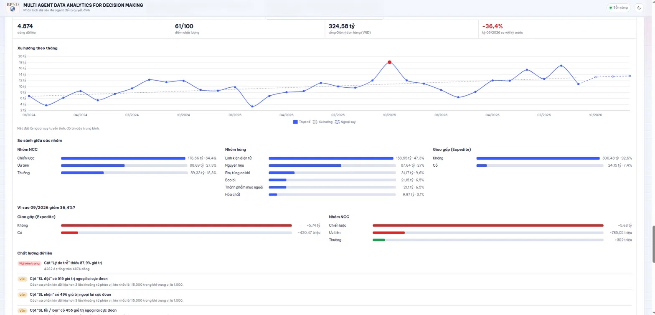Click the last dashed extrapolation point
This screenshot has height=315, width=655.
pos(630,76)
